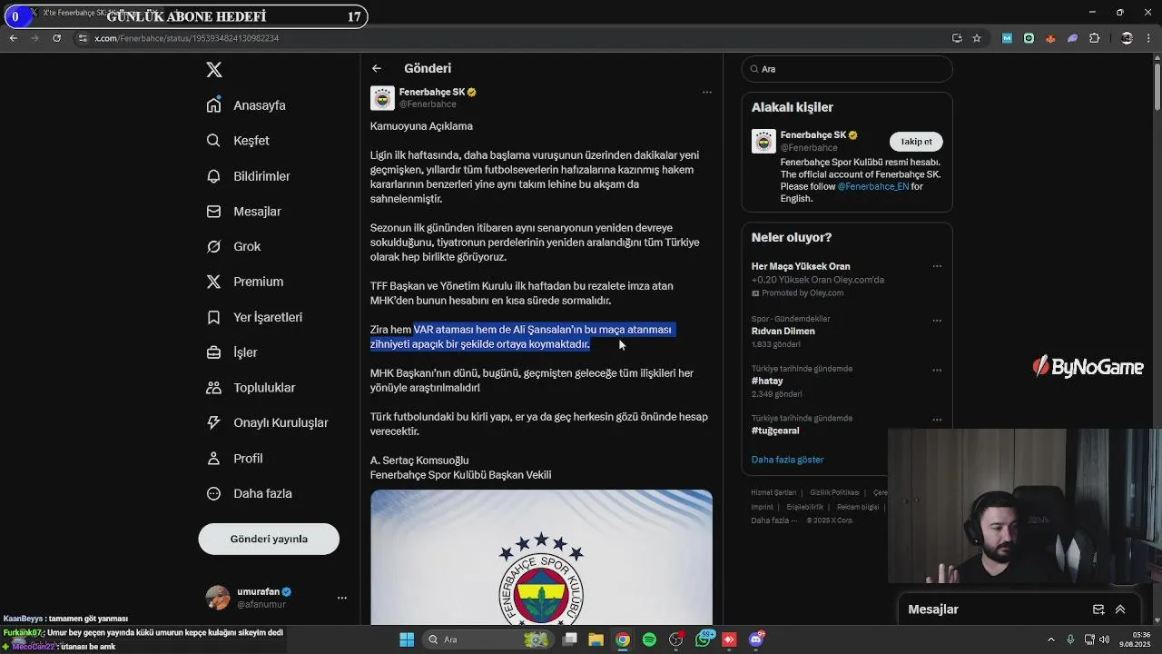
Task: Expand the Mesajlar drawer chevrons
Action: click(x=1120, y=609)
